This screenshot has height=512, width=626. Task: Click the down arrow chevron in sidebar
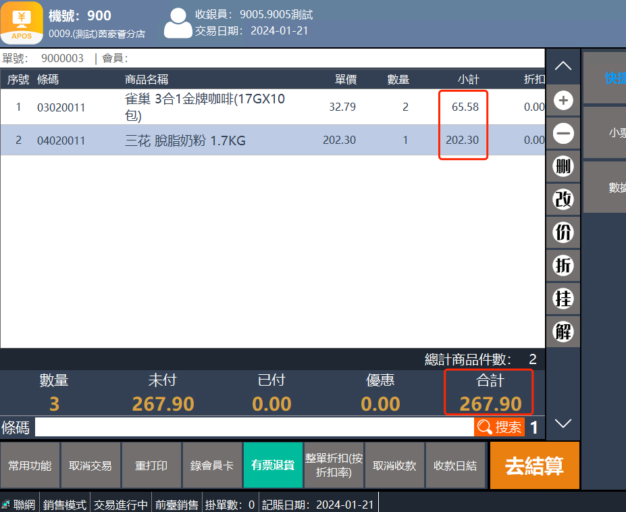563,423
